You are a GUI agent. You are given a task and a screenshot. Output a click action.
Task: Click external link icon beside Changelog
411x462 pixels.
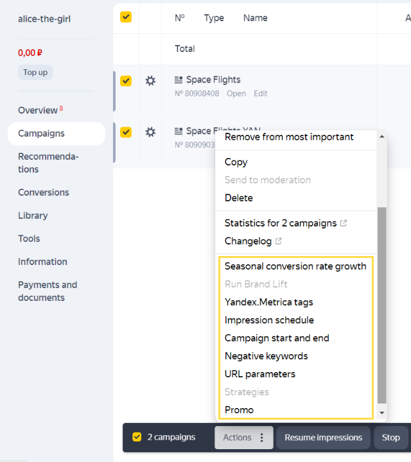pyautogui.click(x=278, y=241)
